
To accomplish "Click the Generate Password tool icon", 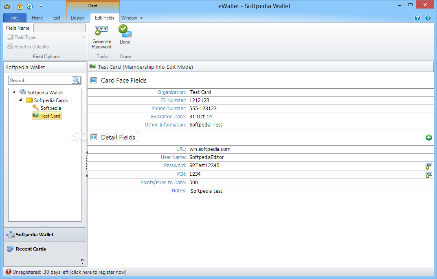I will 101,31.
